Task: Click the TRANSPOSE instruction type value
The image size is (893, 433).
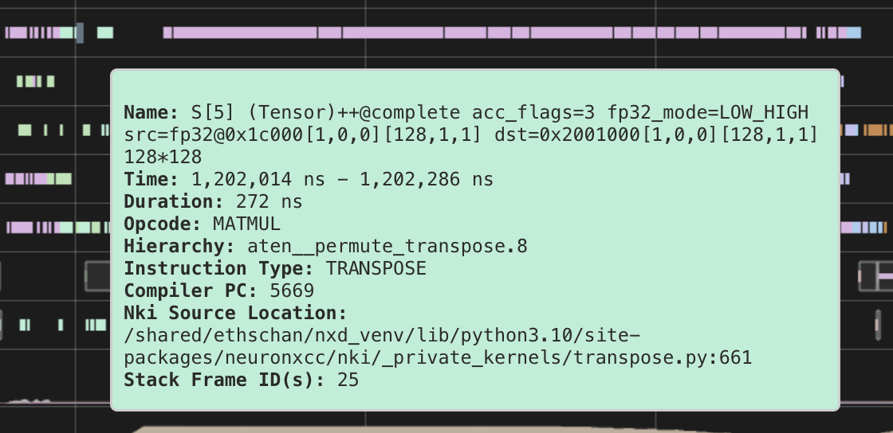Action: pyautogui.click(x=376, y=268)
